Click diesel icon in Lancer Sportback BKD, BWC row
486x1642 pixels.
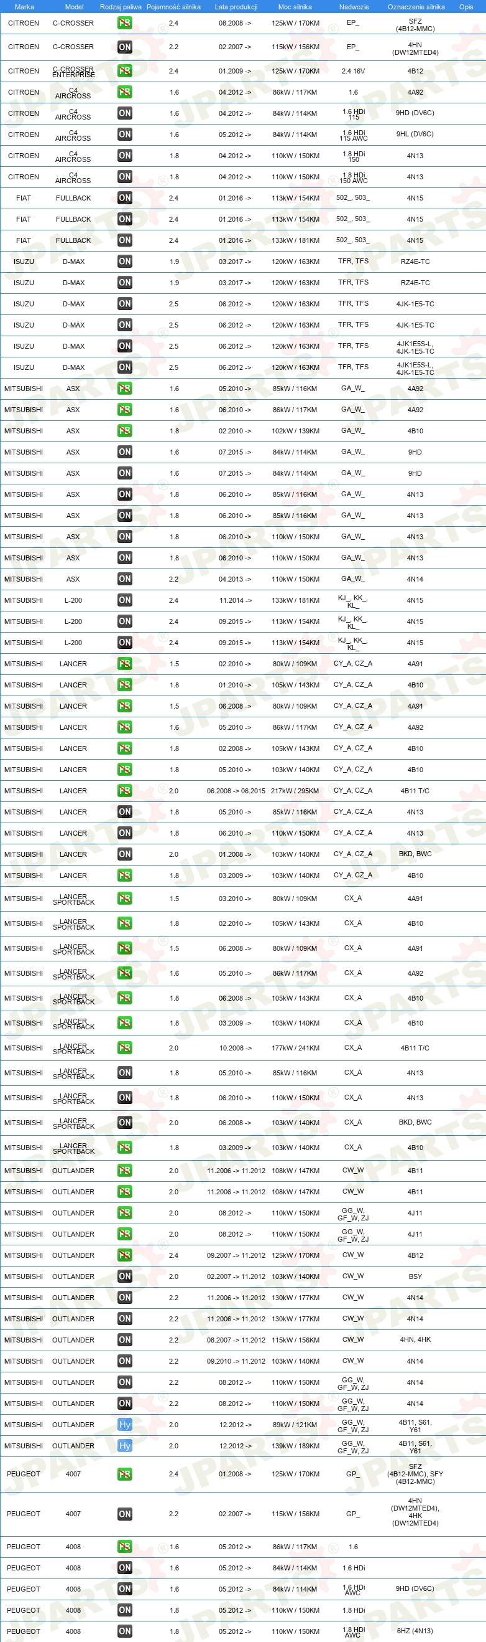click(x=125, y=1123)
